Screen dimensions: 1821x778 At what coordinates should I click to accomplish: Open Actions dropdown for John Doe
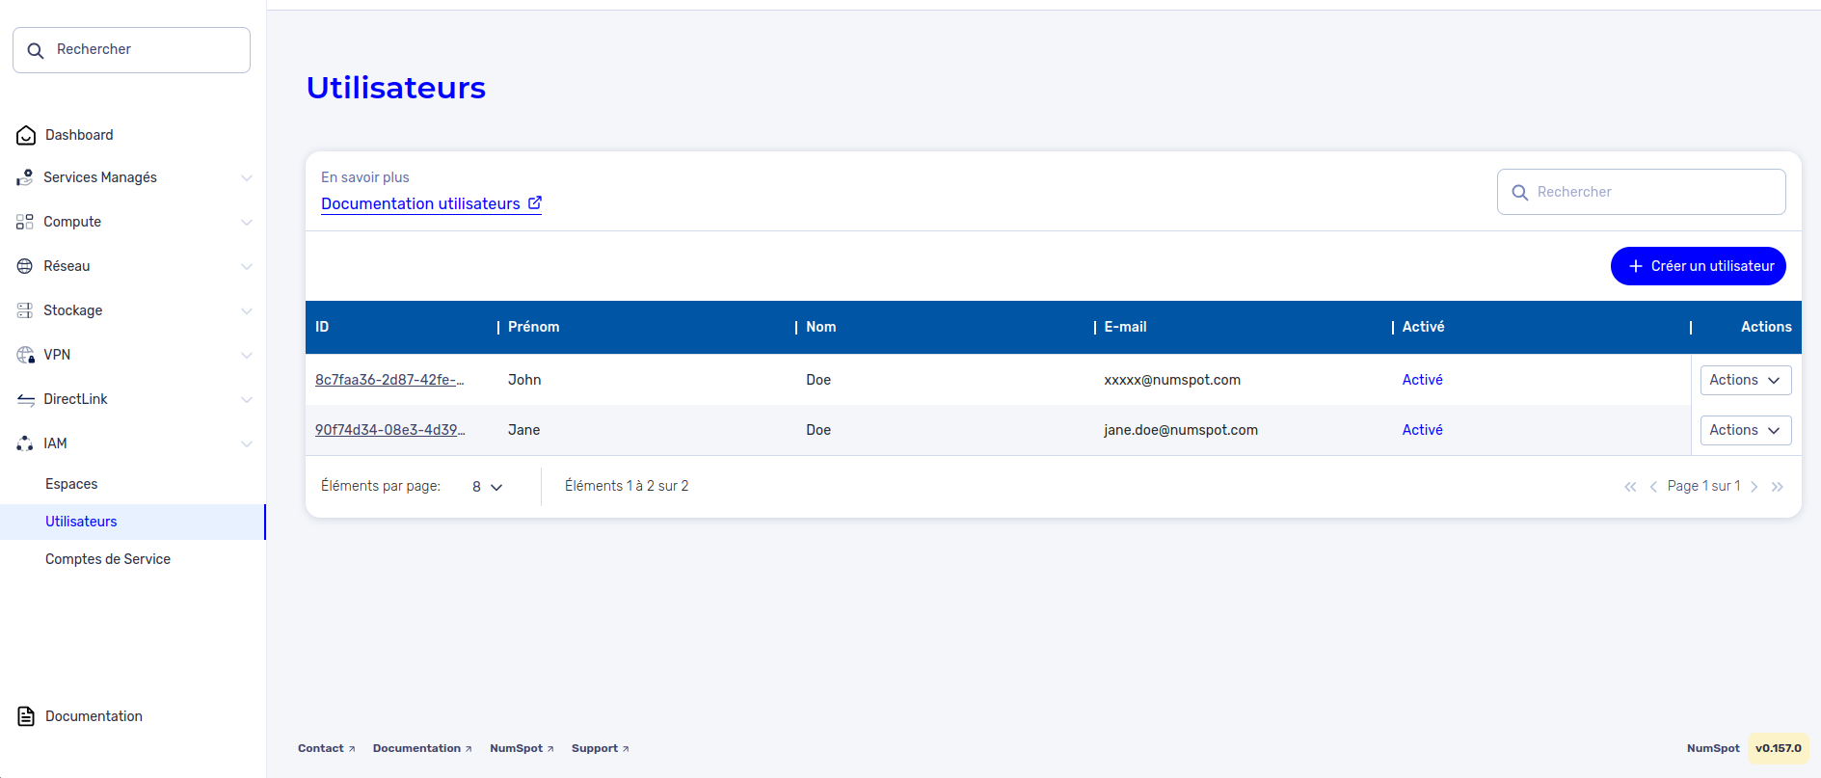pos(1746,380)
